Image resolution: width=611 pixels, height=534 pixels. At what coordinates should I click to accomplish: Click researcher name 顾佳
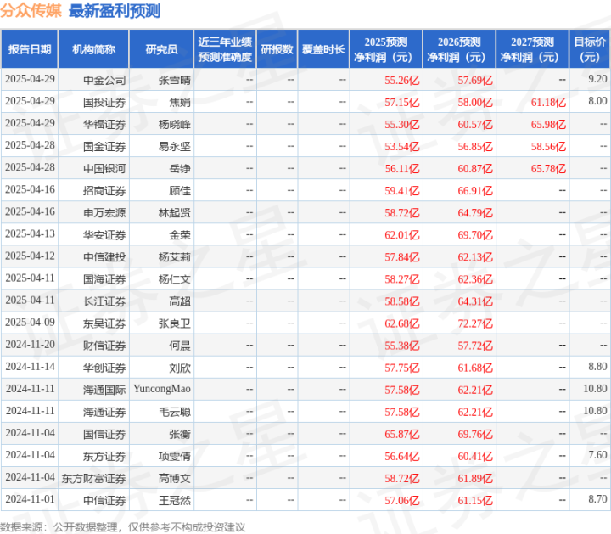[180, 191]
